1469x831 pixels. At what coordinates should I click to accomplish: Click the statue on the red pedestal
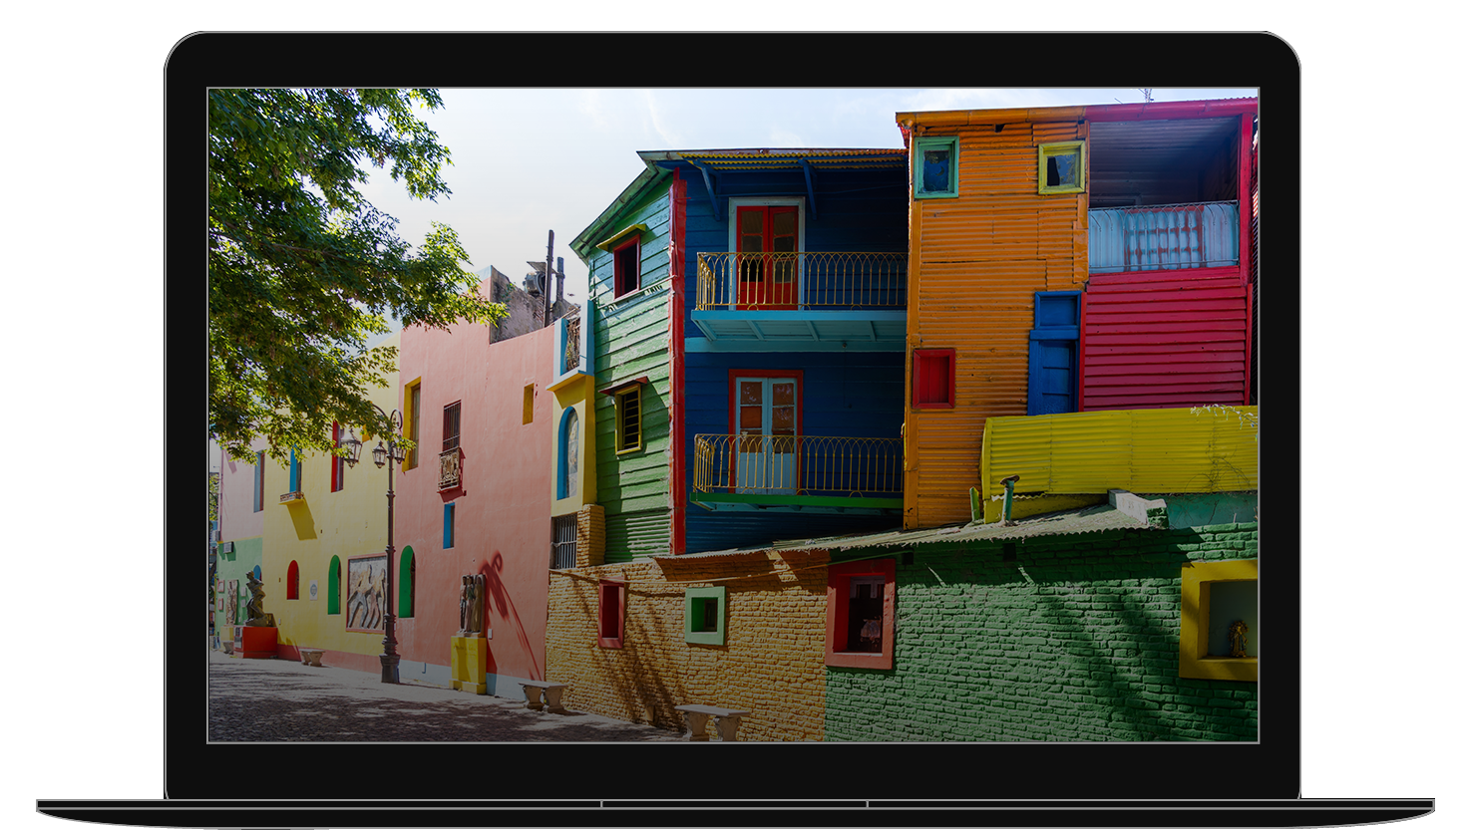coord(256,601)
